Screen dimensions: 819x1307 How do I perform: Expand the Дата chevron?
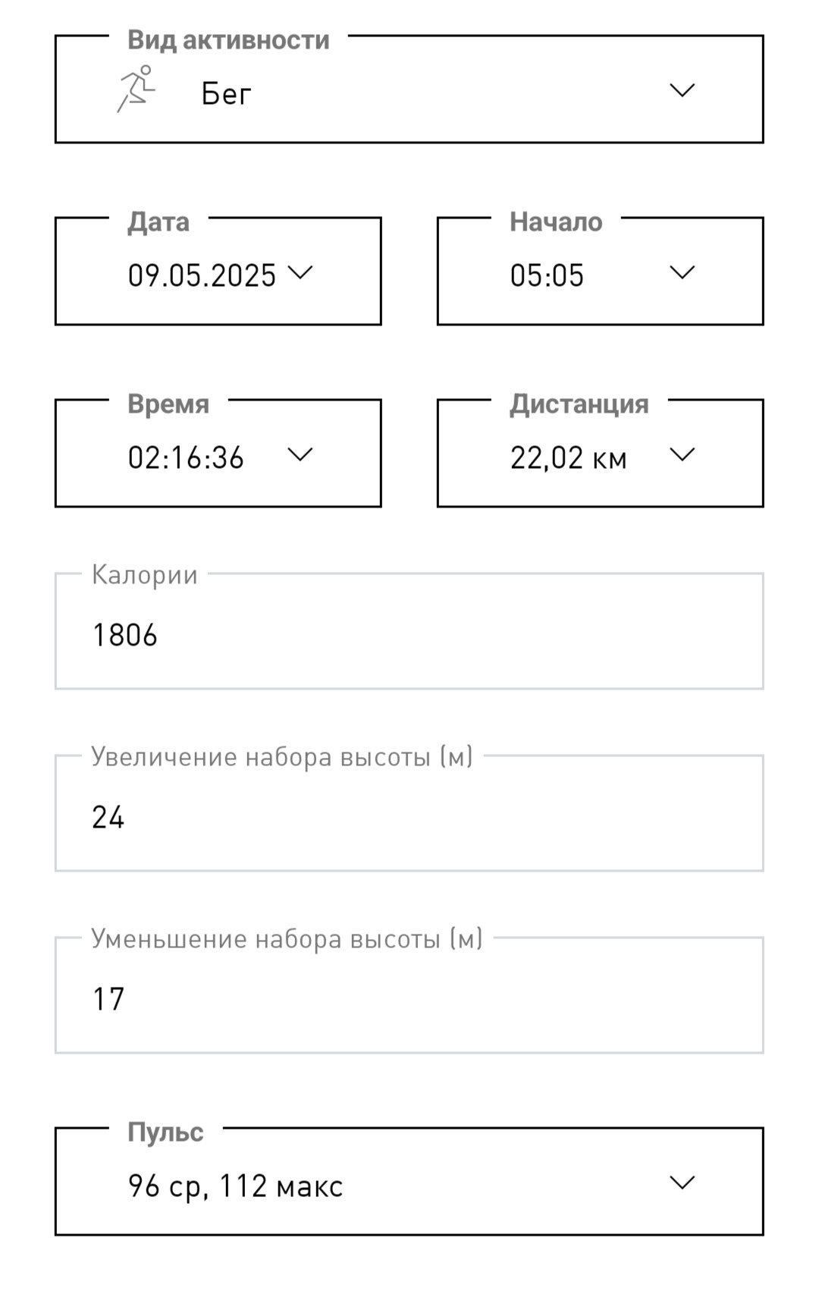[x=300, y=272]
